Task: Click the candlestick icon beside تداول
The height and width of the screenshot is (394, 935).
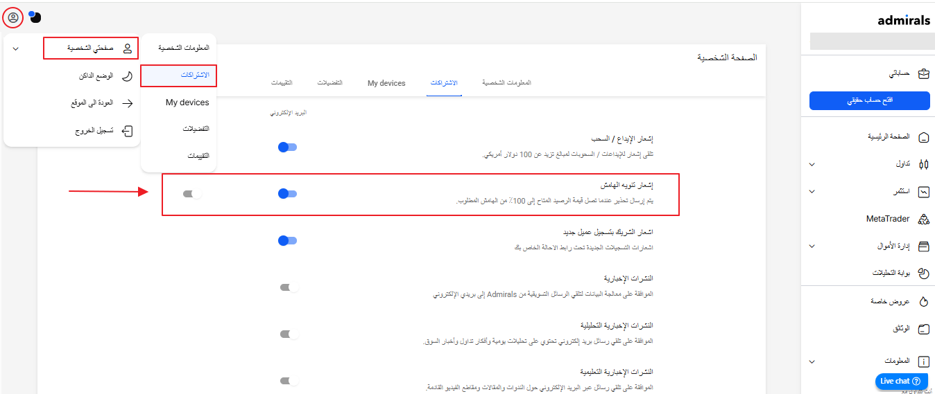Action: point(923,165)
